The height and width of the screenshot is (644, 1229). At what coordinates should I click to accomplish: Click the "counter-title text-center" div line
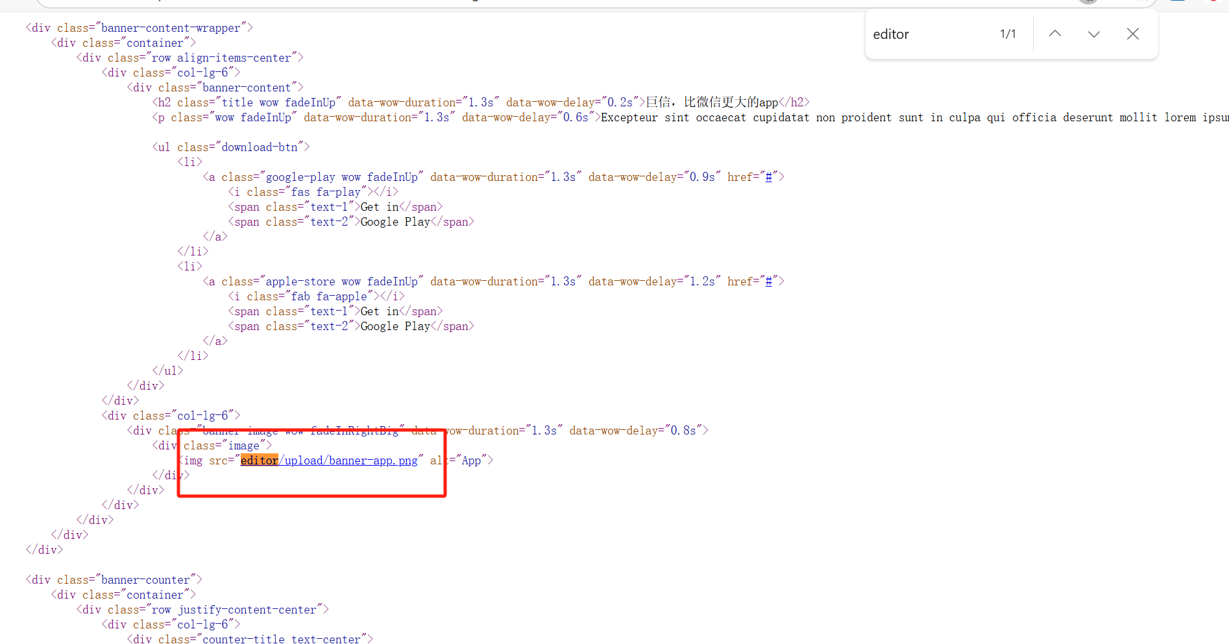click(250, 639)
